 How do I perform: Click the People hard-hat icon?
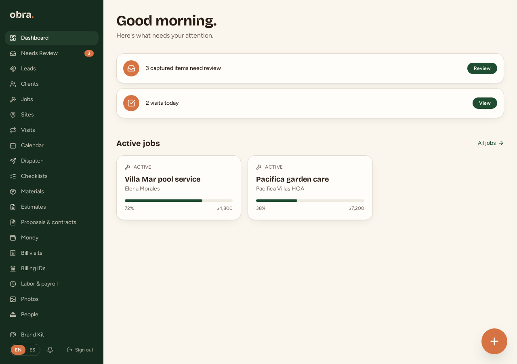pyautogui.click(x=13, y=315)
